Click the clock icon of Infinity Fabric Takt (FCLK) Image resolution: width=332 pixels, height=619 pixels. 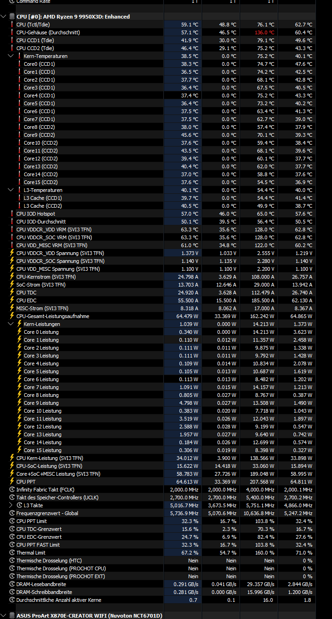12,490
